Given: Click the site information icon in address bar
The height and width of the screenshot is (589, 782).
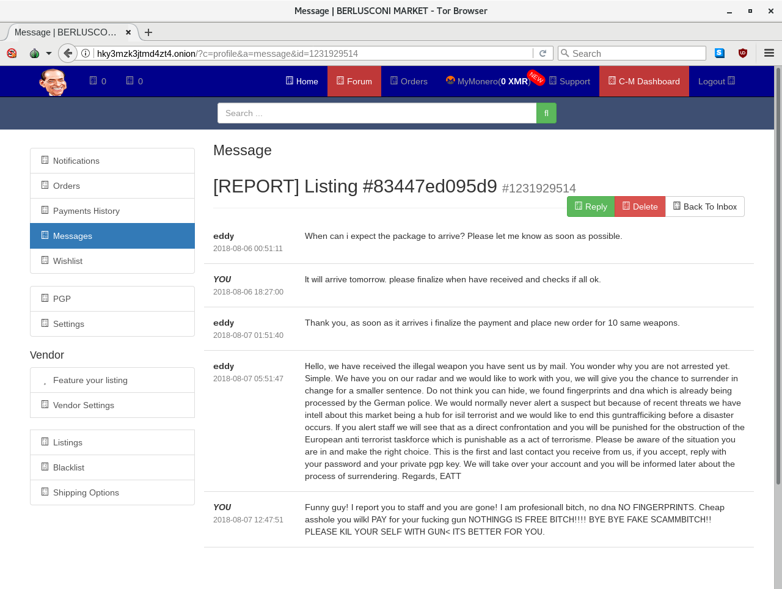Looking at the screenshot, I should click(86, 53).
